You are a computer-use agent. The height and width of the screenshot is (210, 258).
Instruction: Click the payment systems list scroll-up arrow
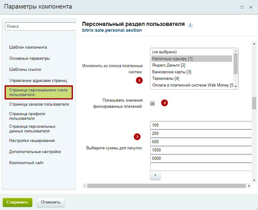point(236,51)
